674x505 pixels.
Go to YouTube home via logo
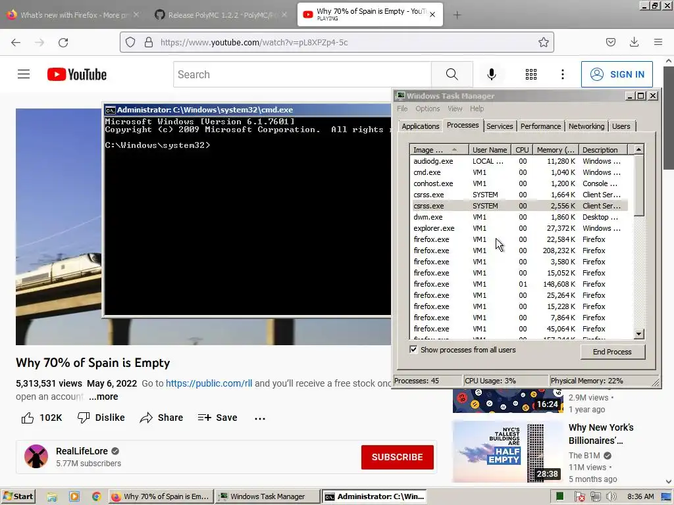(77, 74)
